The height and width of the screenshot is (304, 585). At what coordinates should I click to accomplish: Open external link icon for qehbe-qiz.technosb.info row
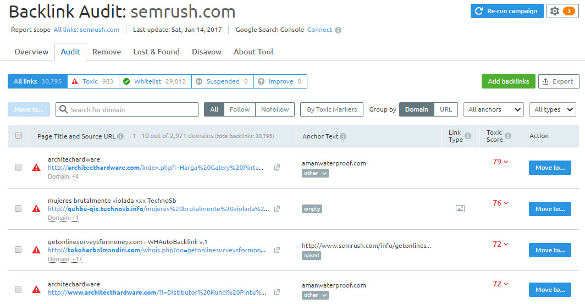[277, 209]
